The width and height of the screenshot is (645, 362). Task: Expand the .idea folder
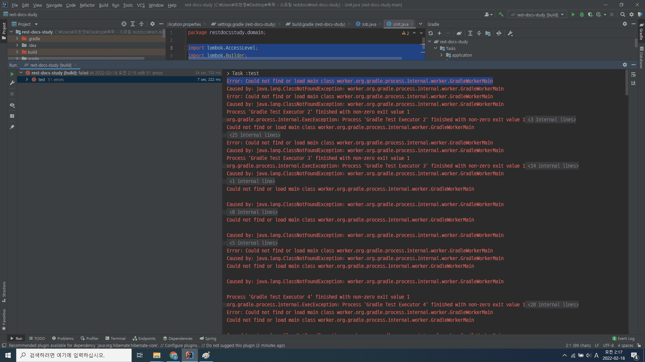17,45
